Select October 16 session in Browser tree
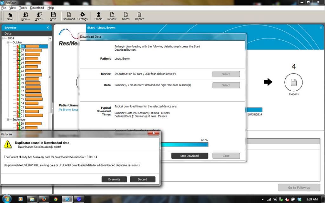The height and width of the screenshot is (203, 325). pyautogui.click(x=28, y=55)
